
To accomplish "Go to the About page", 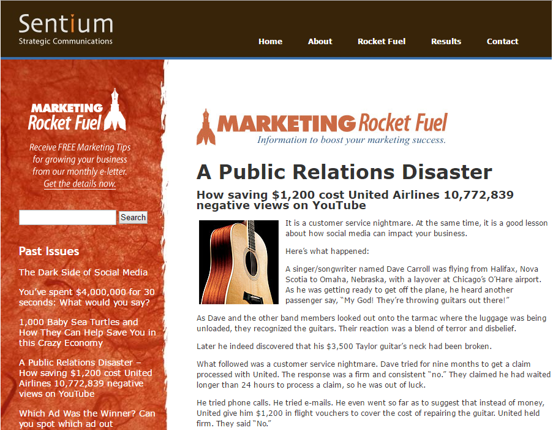I will point(320,42).
